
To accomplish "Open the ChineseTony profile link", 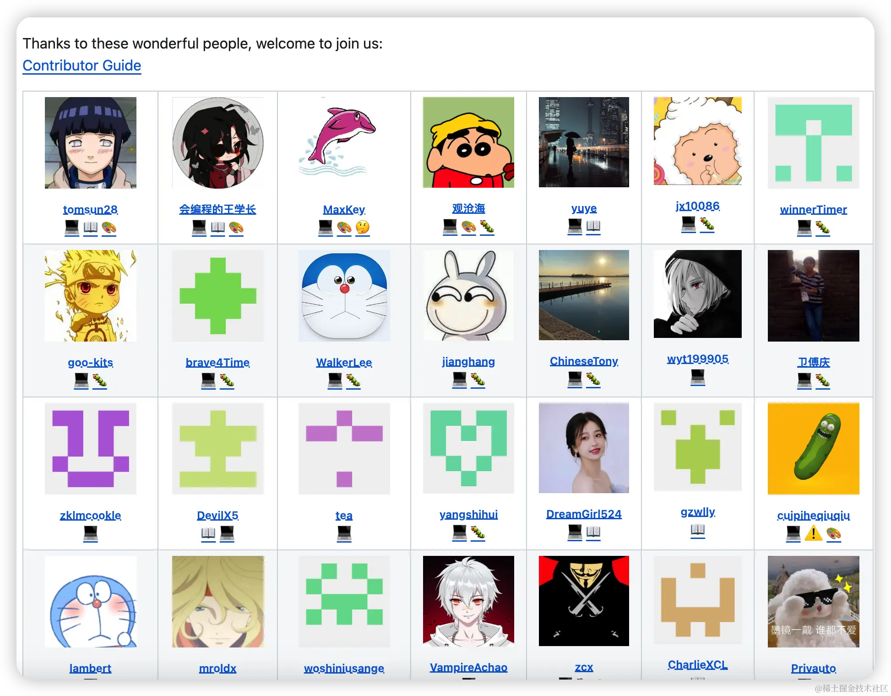I will click(x=583, y=361).
